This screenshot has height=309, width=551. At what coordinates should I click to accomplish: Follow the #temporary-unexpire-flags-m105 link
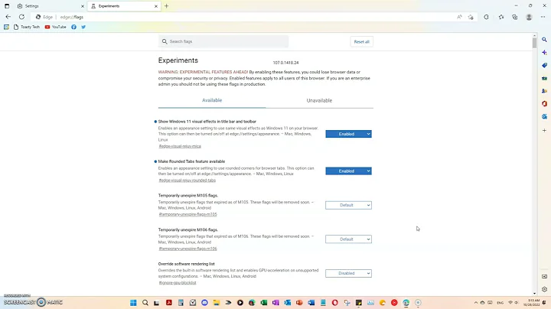click(x=188, y=214)
